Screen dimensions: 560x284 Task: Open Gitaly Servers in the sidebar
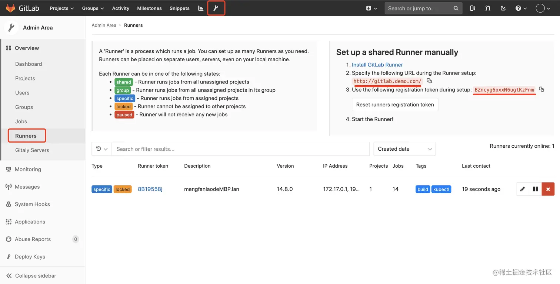tap(32, 150)
